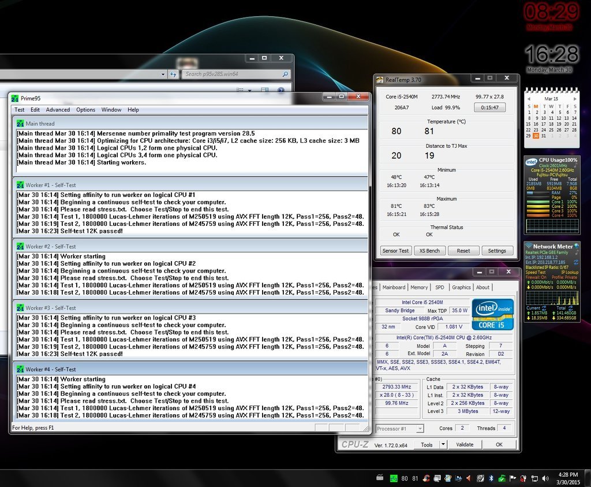Viewport: 591px width, 487px height.
Task: Click the Main thread window icon
Action: (20, 124)
